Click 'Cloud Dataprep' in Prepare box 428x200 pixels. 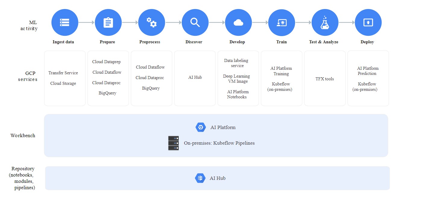click(106, 62)
